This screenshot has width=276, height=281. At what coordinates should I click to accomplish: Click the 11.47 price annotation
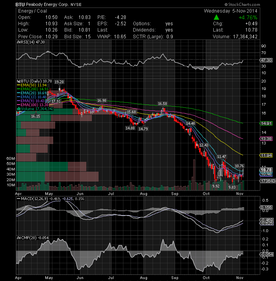point(222,157)
